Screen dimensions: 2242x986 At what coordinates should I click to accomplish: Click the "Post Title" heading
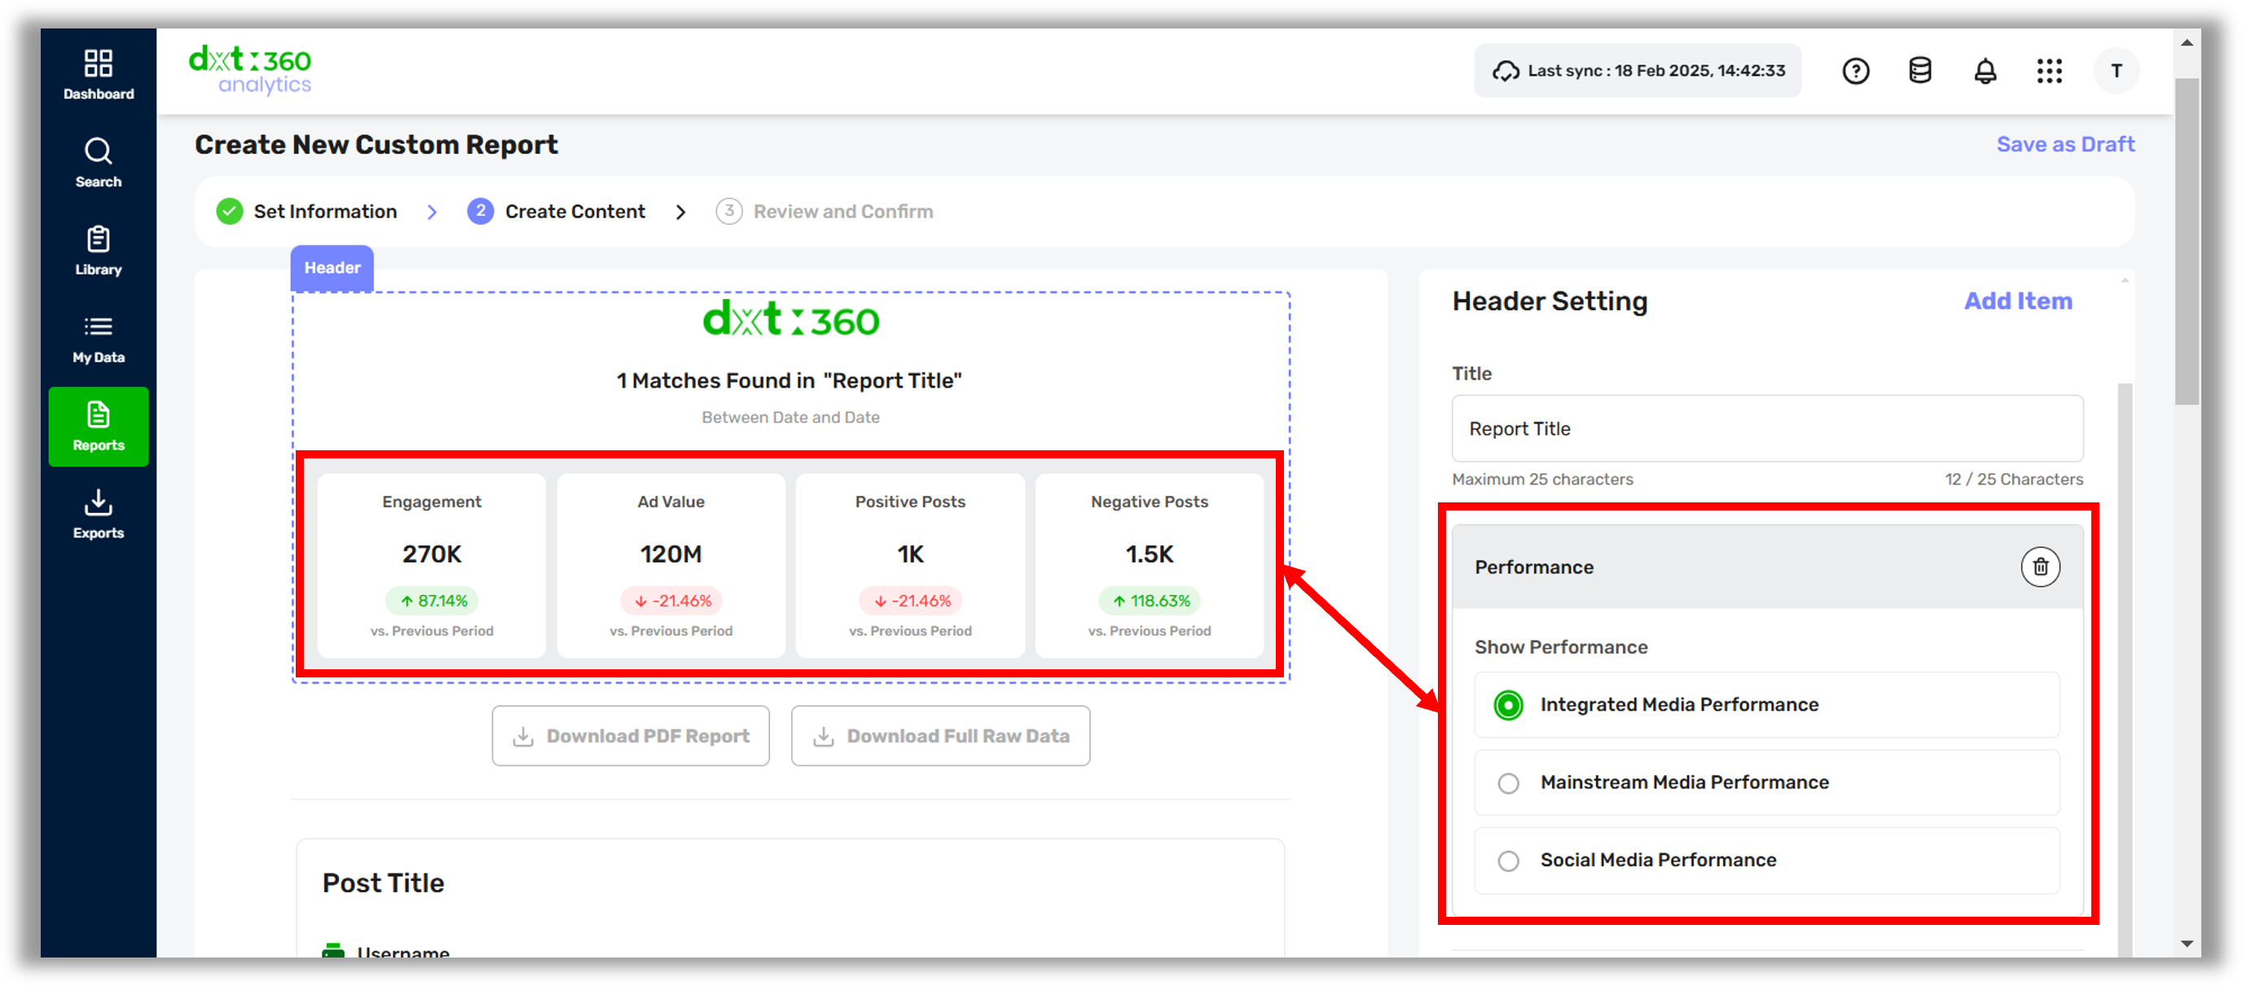pos(383,883)
